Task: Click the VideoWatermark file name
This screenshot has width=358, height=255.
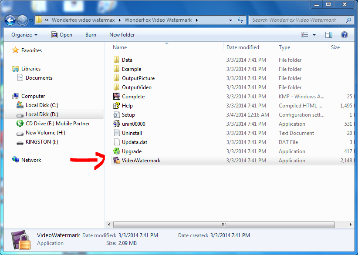Action: click(x=141, y=160)
